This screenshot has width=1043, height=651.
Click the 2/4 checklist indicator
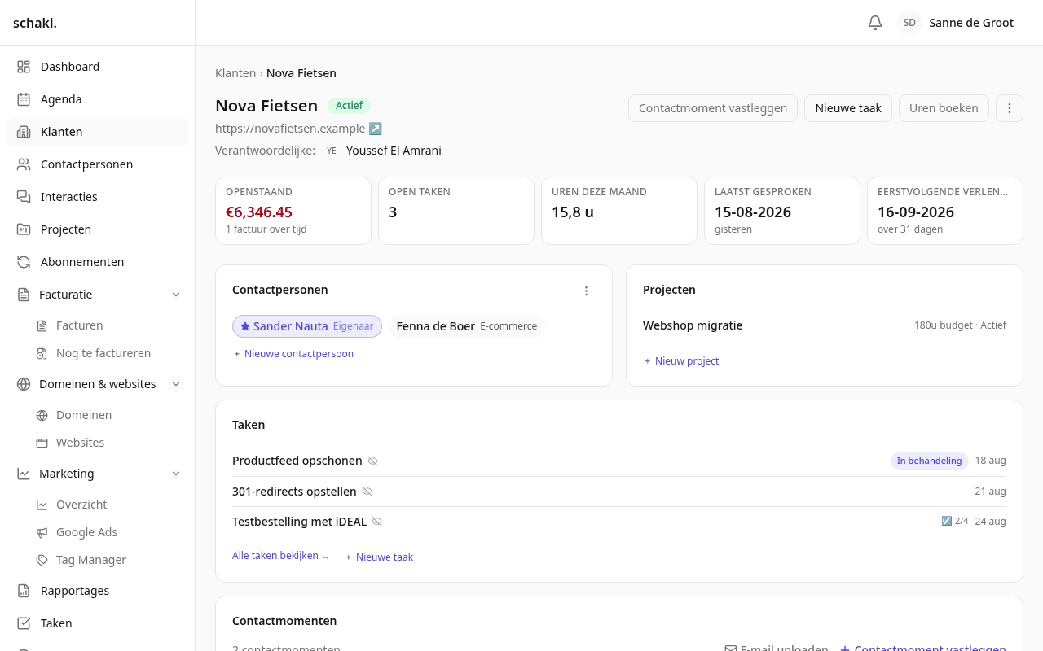955,521
